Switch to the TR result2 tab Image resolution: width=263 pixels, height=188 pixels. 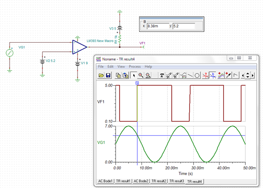point(159,181)
